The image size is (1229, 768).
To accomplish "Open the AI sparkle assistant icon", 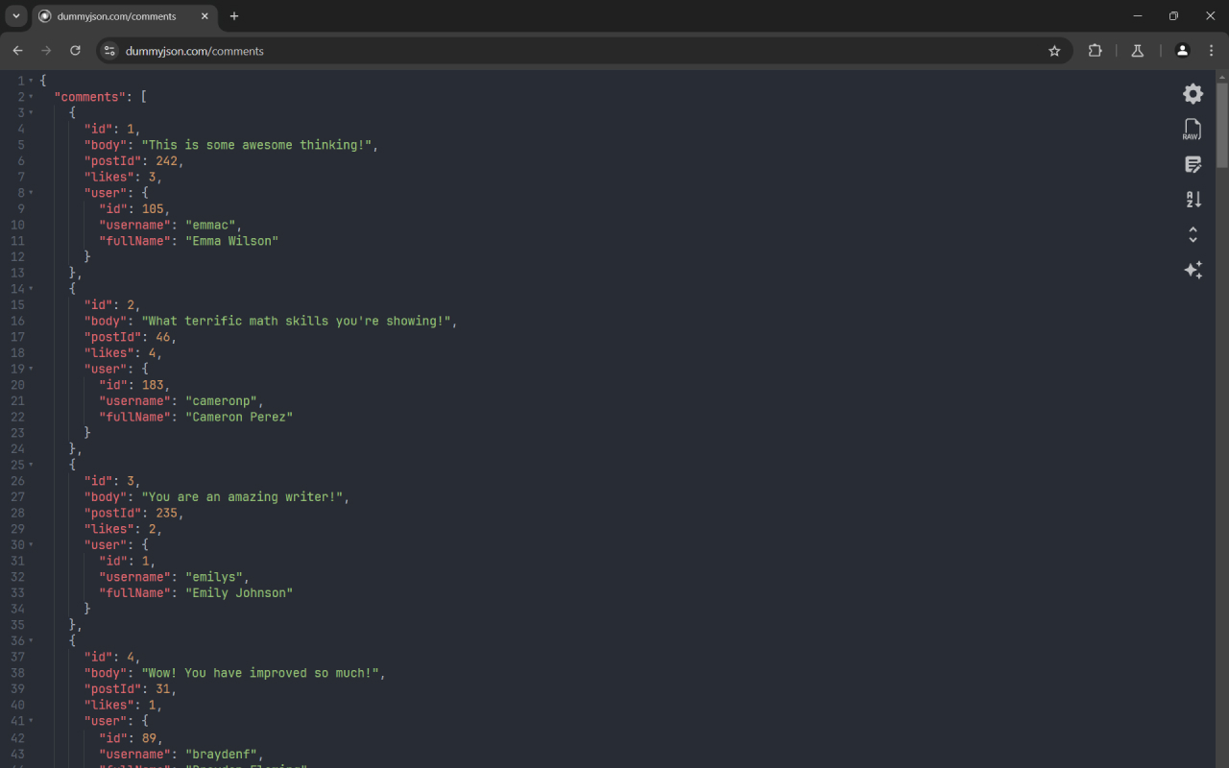I will [x=1193, y=270].
